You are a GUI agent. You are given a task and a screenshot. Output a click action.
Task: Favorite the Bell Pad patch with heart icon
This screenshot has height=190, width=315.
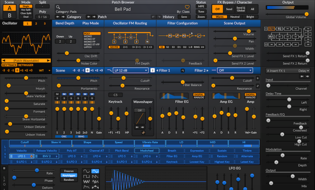(x=187, y=7)
